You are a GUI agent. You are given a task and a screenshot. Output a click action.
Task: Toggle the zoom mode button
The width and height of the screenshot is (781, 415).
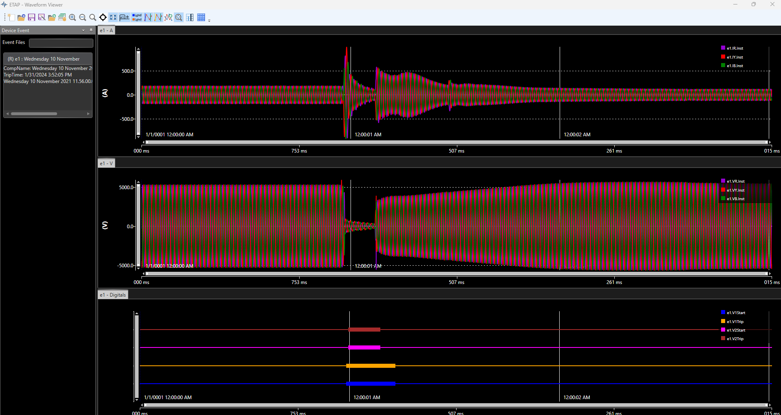[x=179, y=17]
